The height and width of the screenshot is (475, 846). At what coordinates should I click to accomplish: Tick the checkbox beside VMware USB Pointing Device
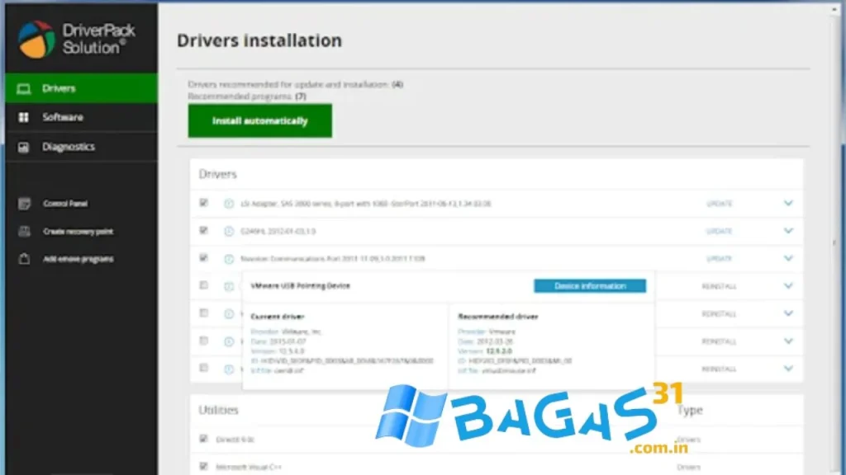(203, 285)
